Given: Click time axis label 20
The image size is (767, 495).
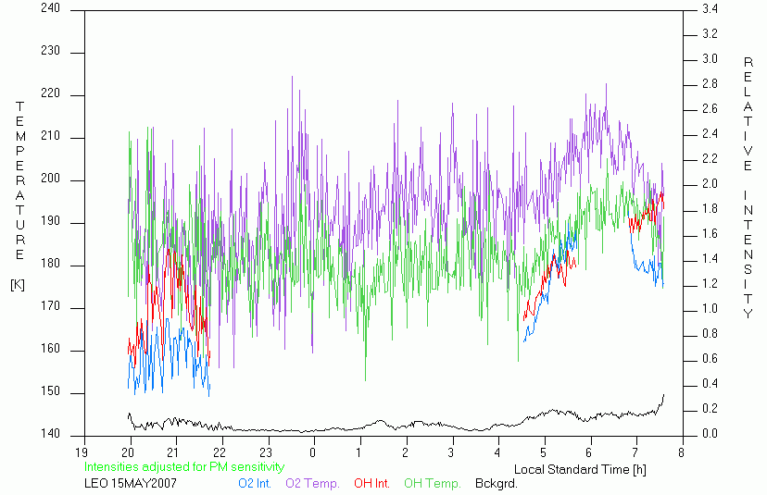Looking at the screenshot, I should 129,452.
